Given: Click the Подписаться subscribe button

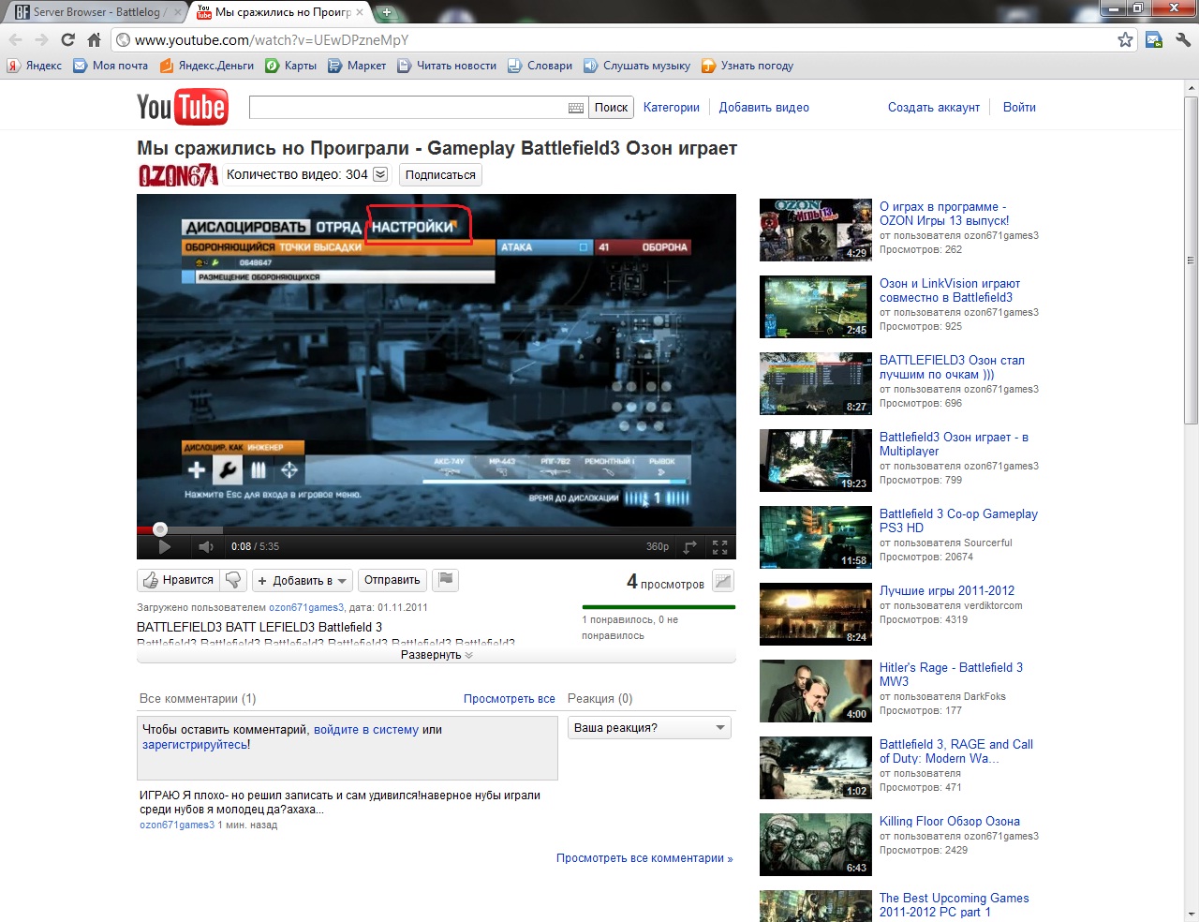Looking at the screenshot, I should (440, 175).
